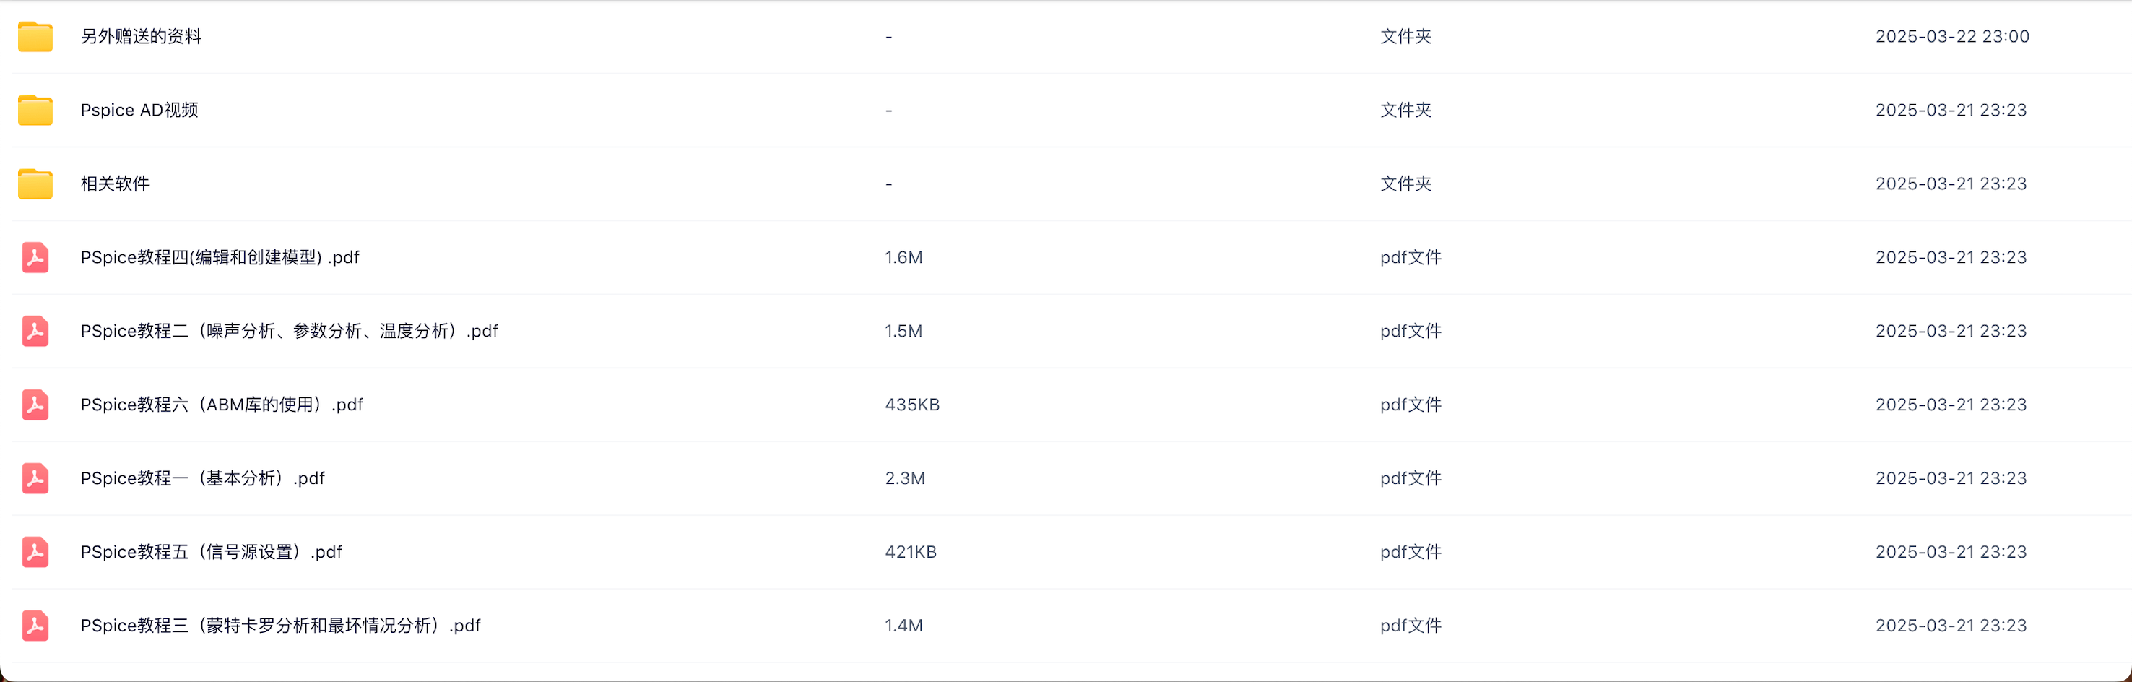Open PSpice教程二 噪声分析 pdf file name

click(x=289, y=331)
